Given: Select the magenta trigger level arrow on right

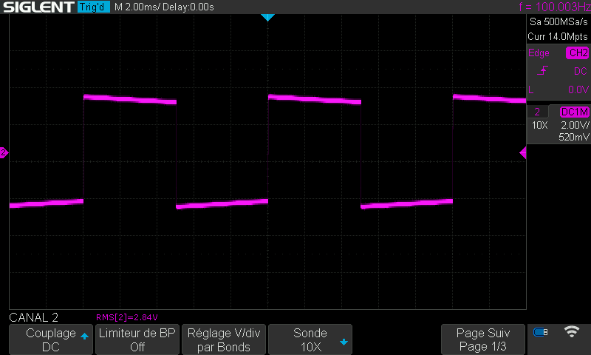Looking at the screenshot, I should pyautogui.click(x=523, y=153).
